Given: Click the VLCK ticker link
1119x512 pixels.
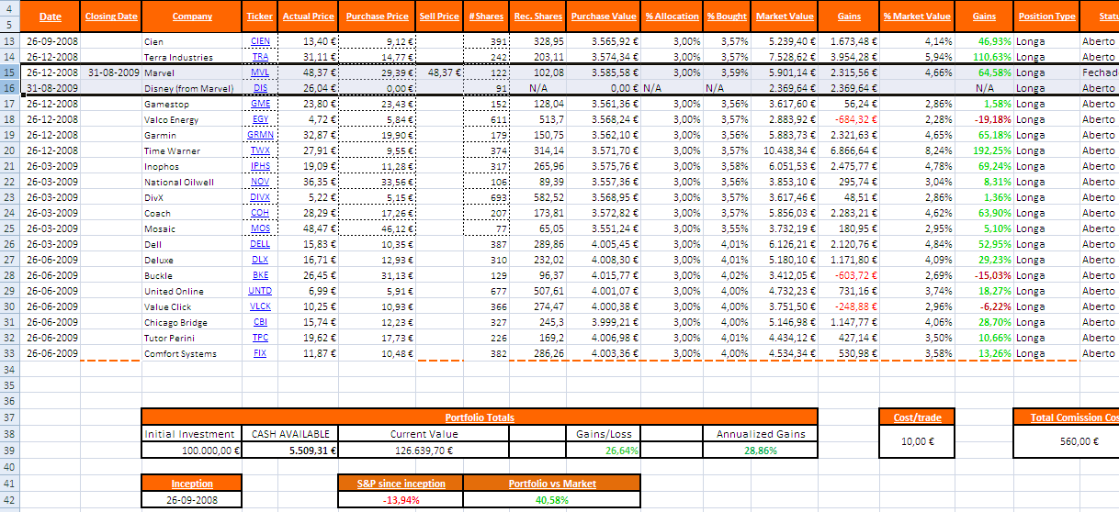Looking at the screenshot, I should (260, 306).
